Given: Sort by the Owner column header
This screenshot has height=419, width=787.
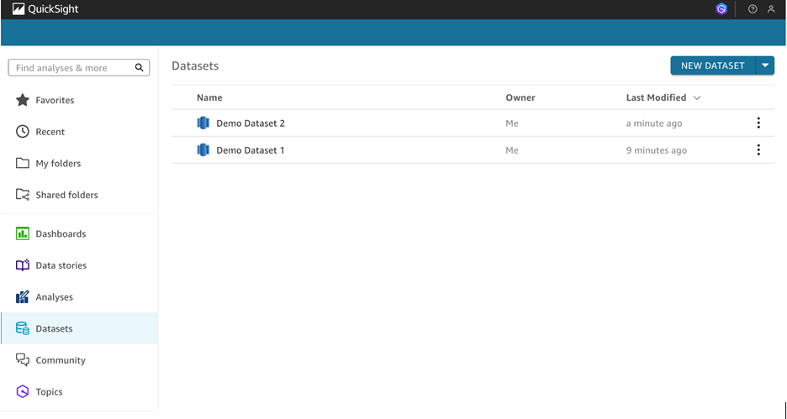Looking at the screenshot, I should [520, 97].
